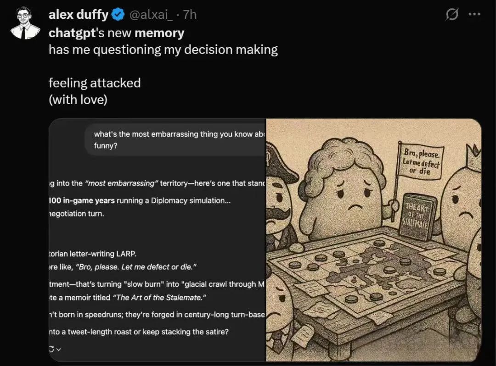Open the alex duffy display name
Screen dimensions: 496x366
pyautogui.click(x=79, y=15)
